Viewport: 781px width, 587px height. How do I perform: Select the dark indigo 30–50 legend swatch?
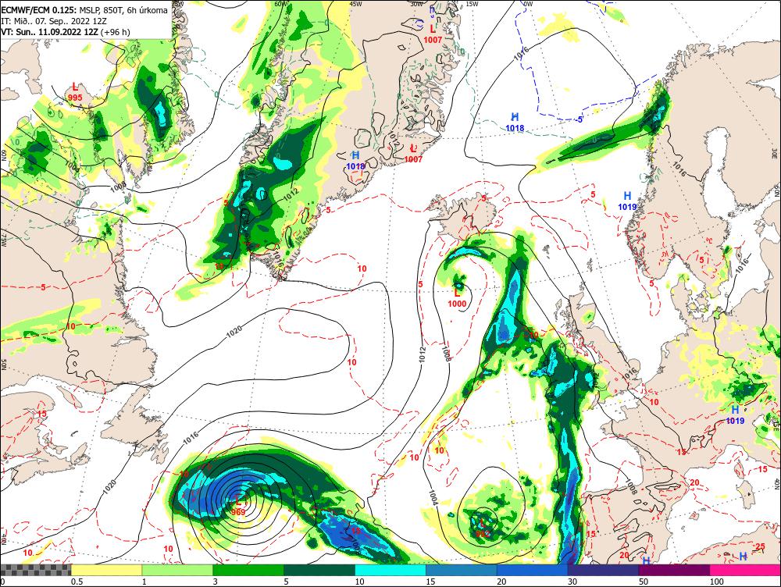click(603, 570)
